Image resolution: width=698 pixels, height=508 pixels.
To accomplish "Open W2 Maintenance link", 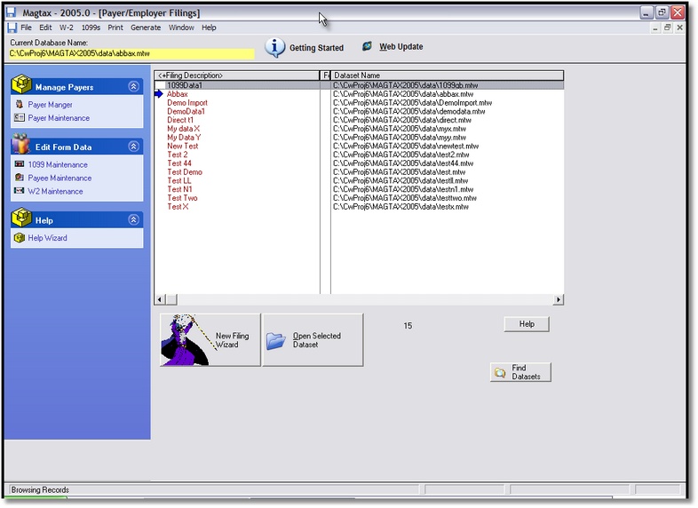I will coord(55,192).
